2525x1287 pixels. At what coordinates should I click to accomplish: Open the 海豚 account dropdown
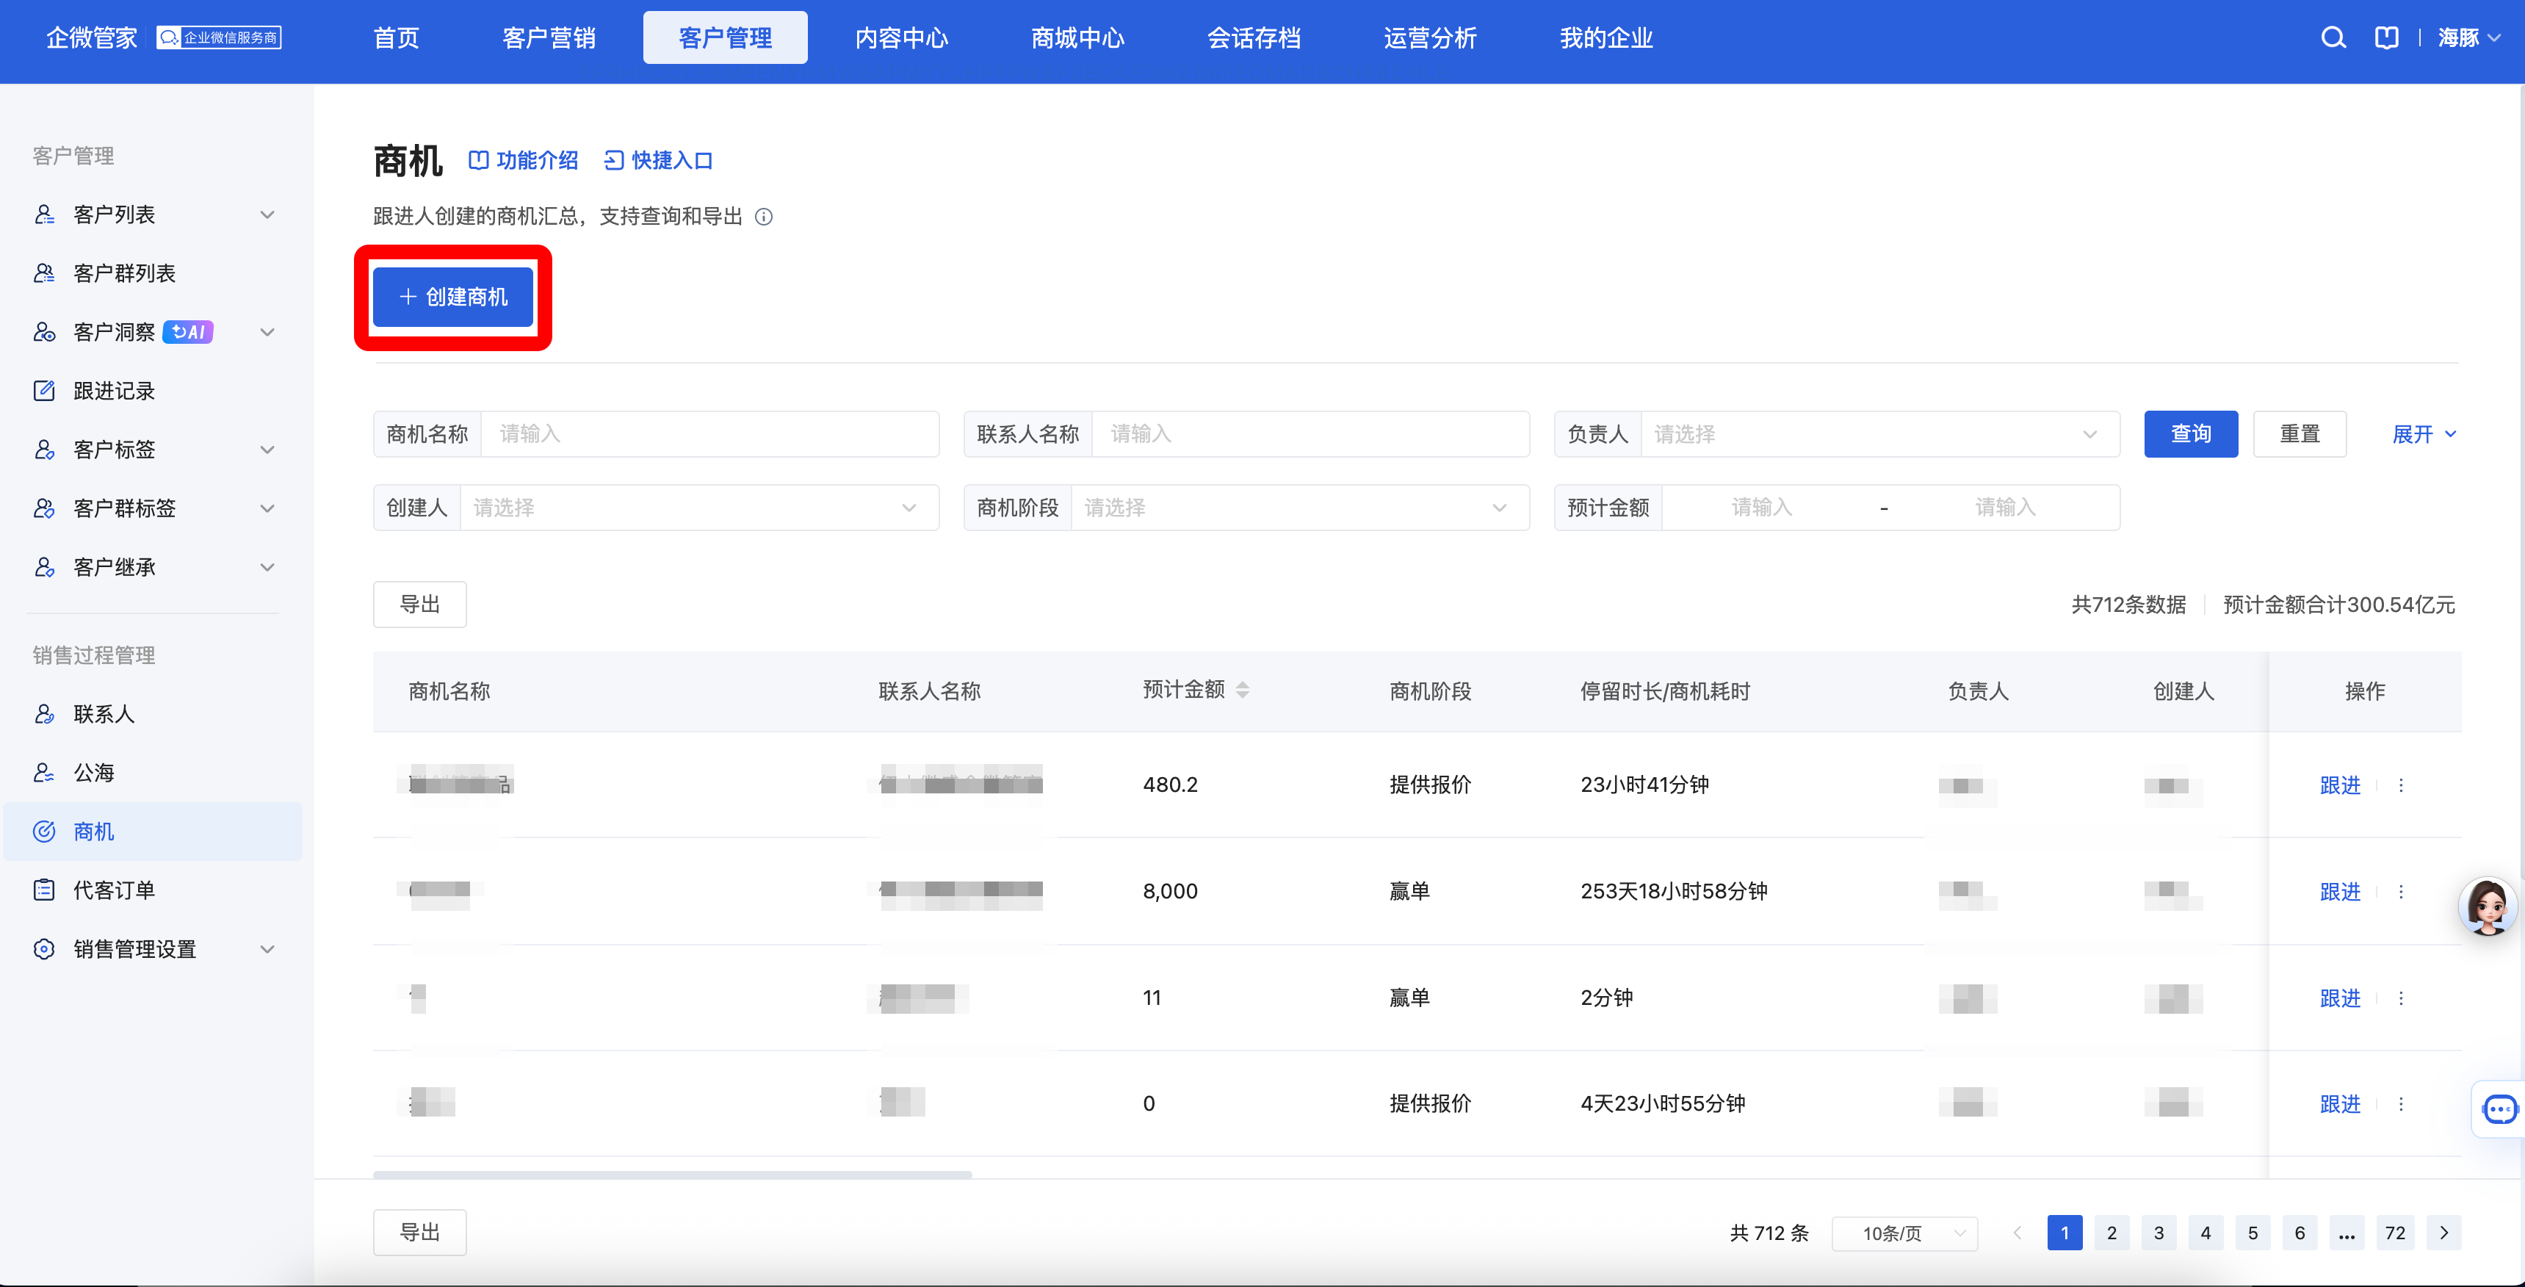(2469, 38)
